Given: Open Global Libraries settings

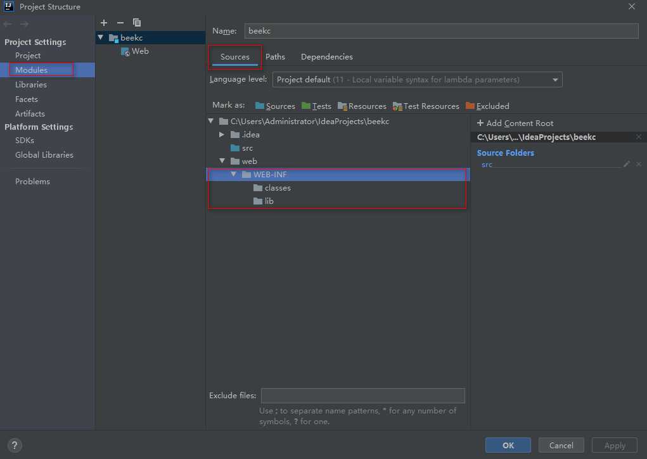Looking at the screenshot, I should tap(44, 154).
